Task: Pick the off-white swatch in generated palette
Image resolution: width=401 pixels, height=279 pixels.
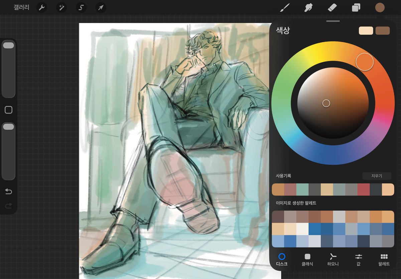Action: click(x=302, y=229)
